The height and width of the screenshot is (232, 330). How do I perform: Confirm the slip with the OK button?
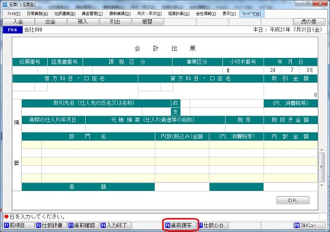(x=293, y=201)
